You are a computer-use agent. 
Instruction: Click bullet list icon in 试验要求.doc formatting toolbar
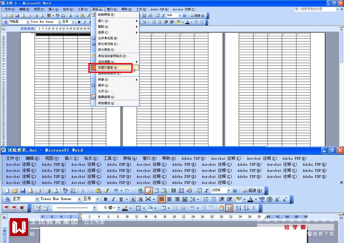tap(214, 199)
